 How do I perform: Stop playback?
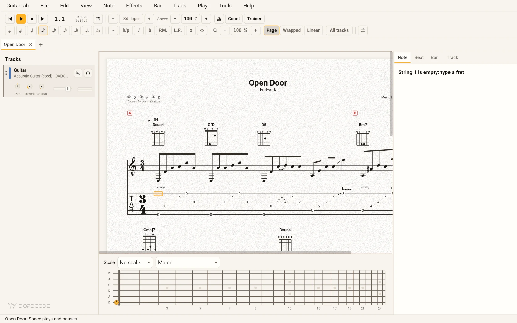pyautogui.click(x=32, y=19)
